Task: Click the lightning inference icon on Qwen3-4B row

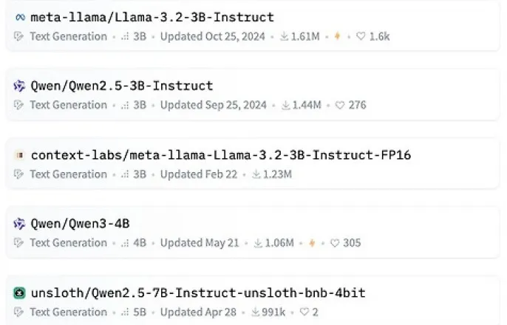Action: 312,242
